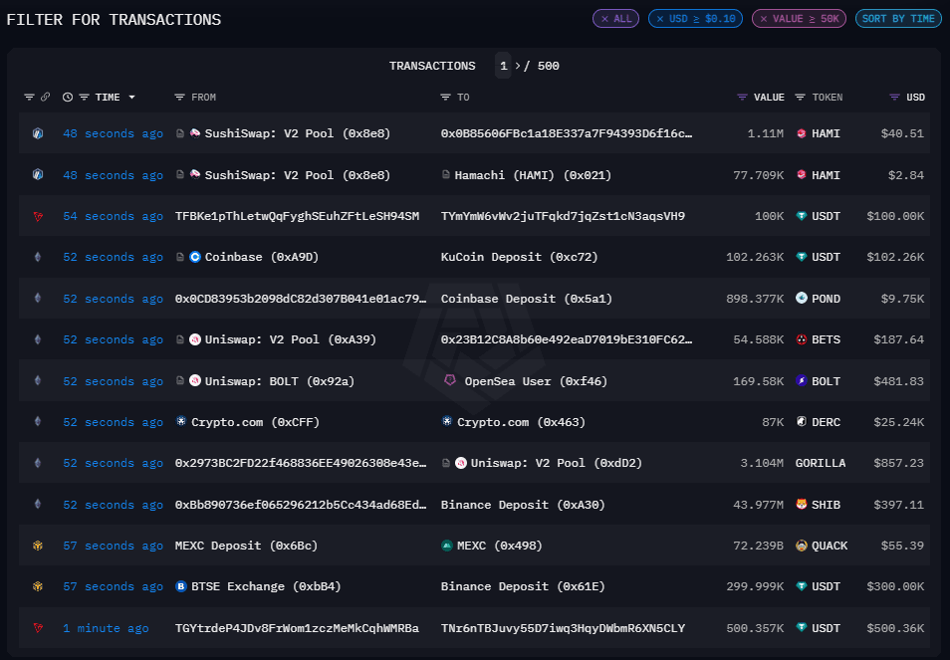950x660 pixels.
Task: Click OpenSea User avatar icon
Action: (x=450, y=380)
